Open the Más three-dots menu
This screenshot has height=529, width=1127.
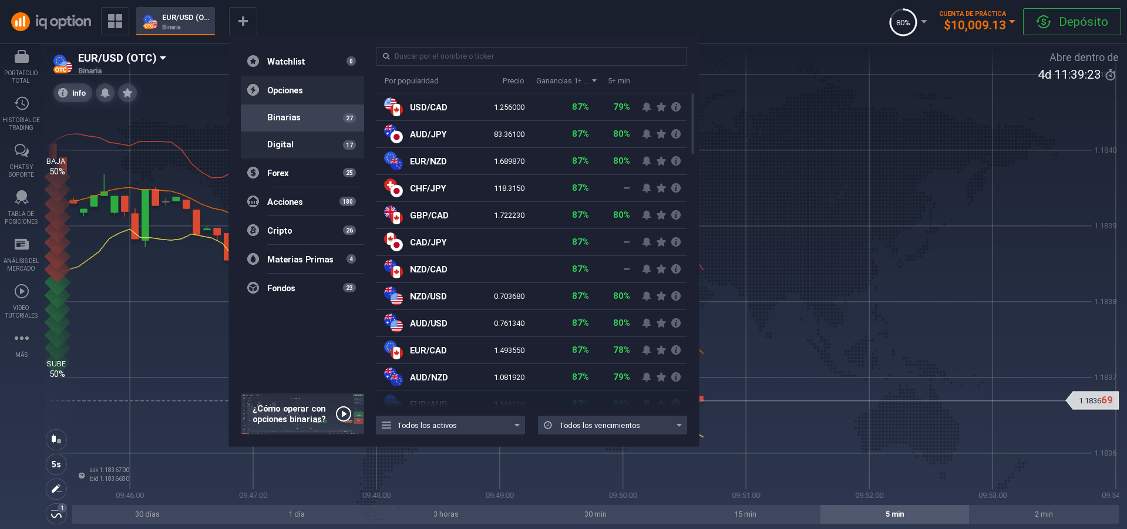click(22, 338)
